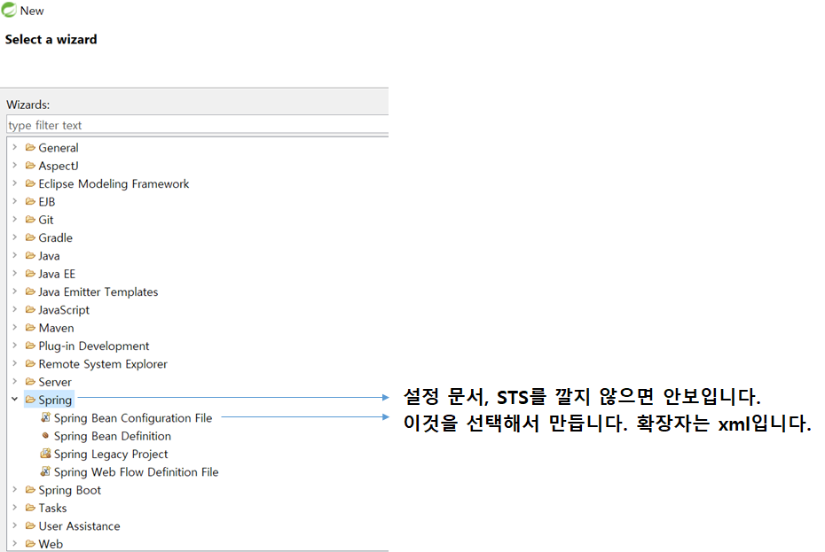Screen dimensions: 825x552
Task: Click the Maven folder icon
Action: point(30,328)
